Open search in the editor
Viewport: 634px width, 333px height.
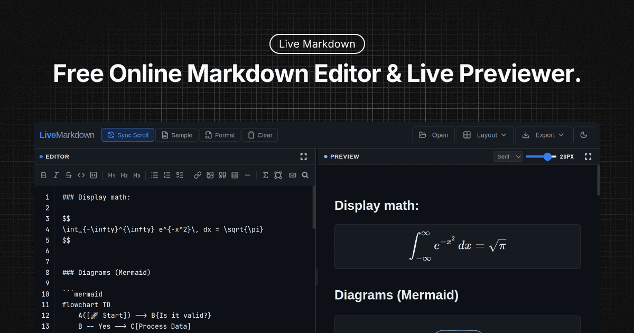click(305, 175)
